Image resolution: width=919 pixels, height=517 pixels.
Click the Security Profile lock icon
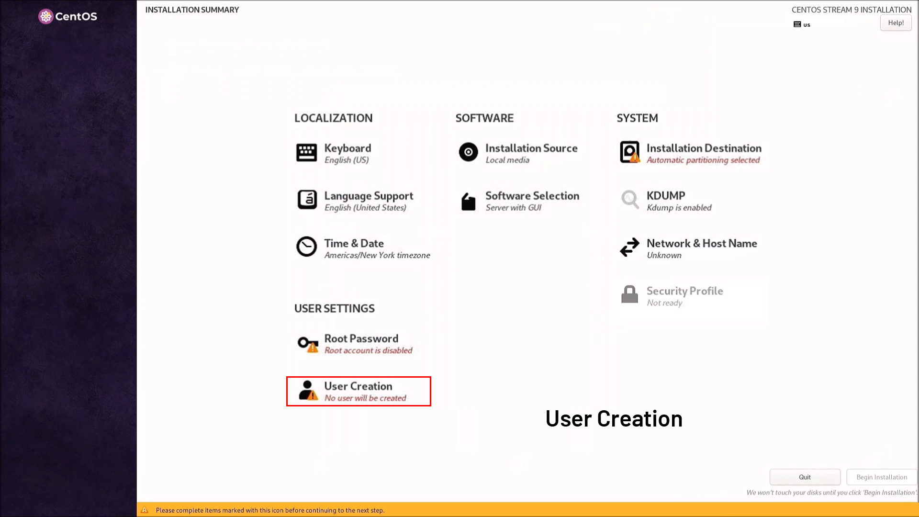[629, 294]
